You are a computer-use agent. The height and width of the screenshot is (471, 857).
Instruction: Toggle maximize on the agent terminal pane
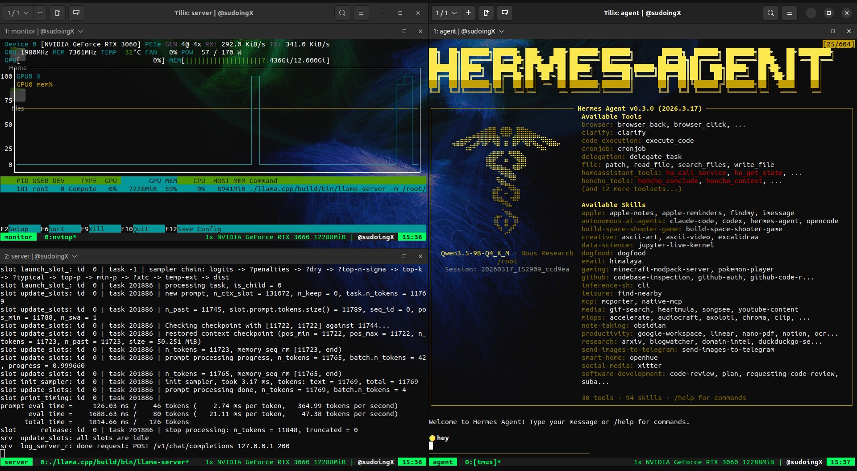click(x=833, y=31)
